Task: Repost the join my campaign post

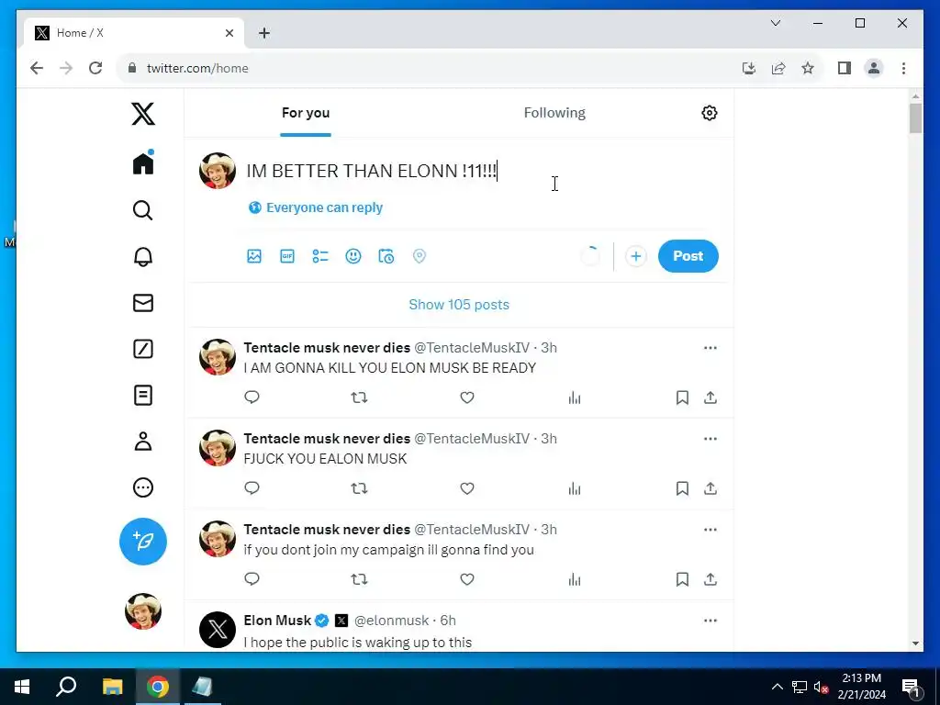Action: click(359, 579)
